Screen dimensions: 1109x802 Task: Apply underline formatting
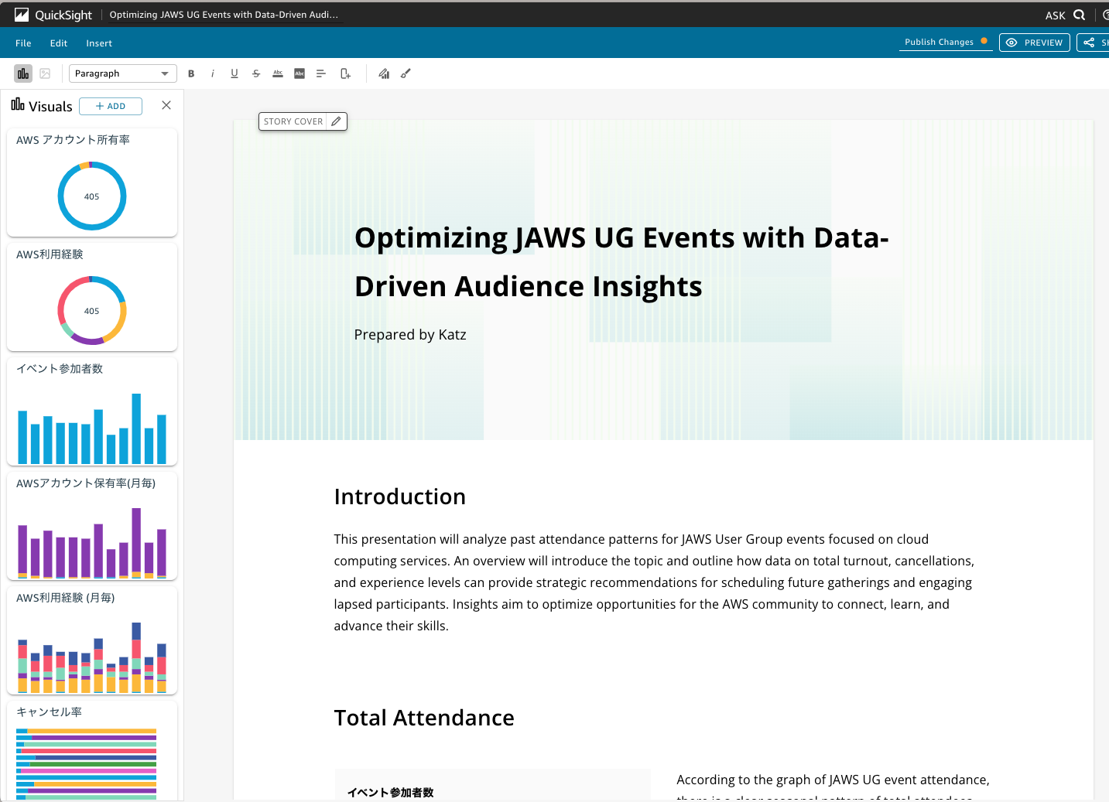(234, 73)
